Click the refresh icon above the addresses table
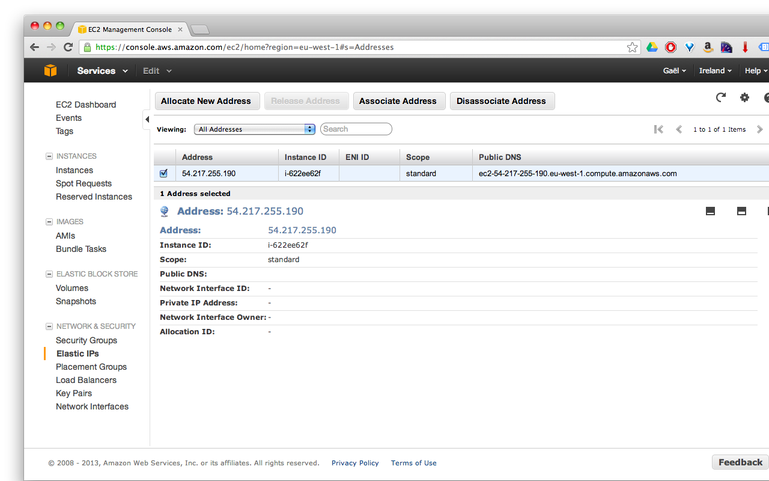The image size is (769, 481). point(720,97)
